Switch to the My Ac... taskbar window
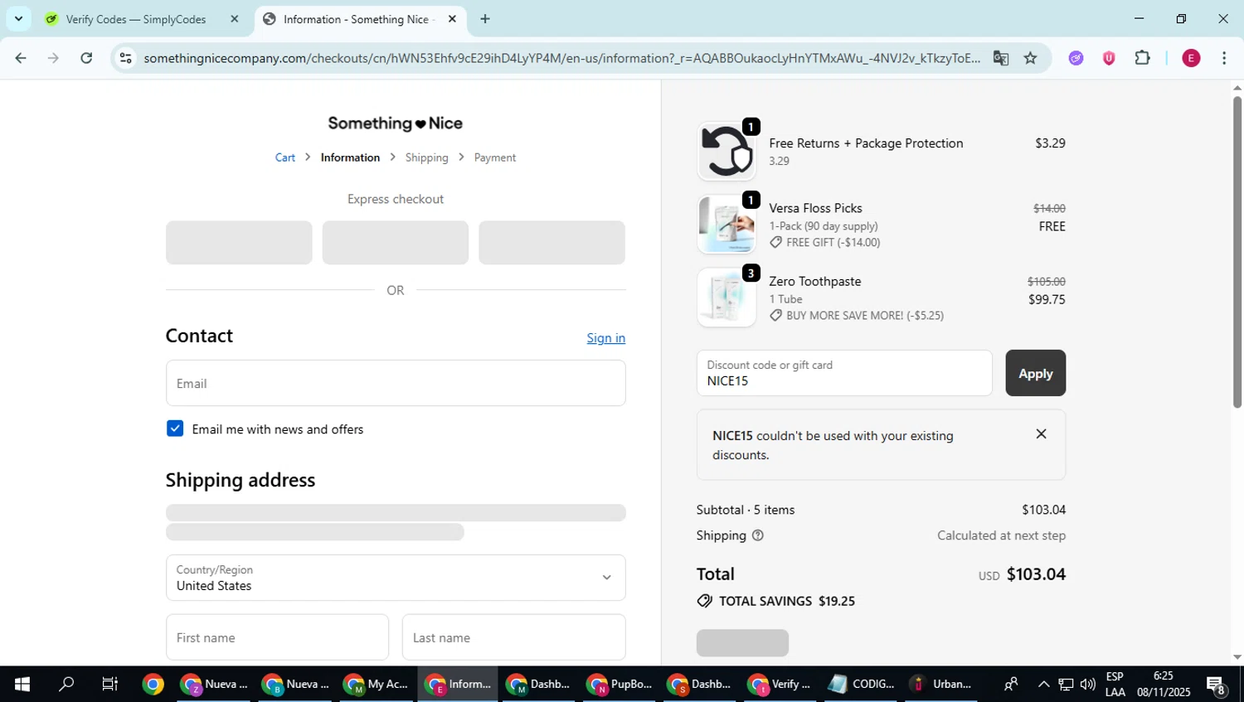 (377, 684)
